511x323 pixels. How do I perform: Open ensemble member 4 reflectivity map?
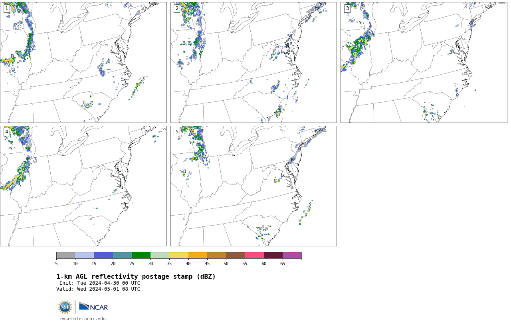(83, 186)
